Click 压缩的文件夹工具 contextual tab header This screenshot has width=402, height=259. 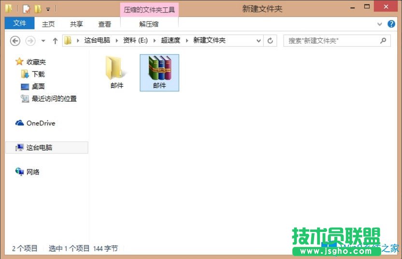tap(149, 10)
